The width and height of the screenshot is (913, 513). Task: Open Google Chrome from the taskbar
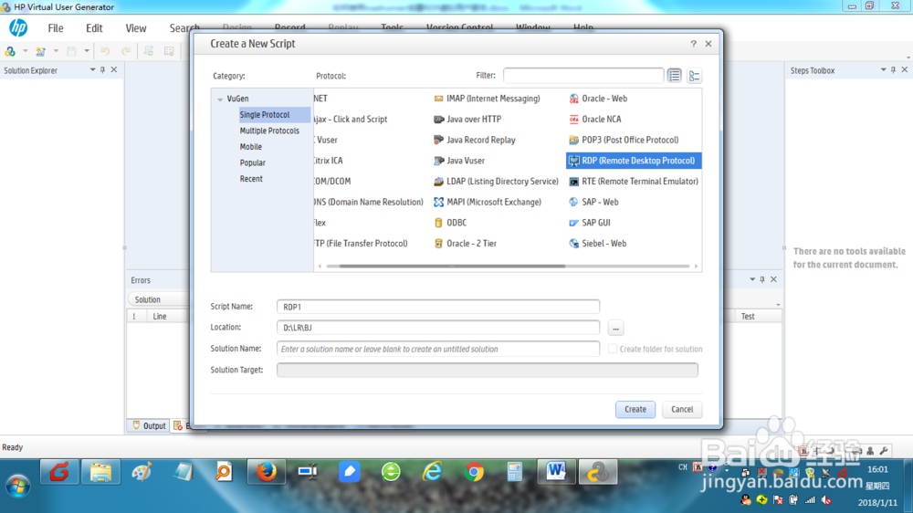tap(474, 472)
